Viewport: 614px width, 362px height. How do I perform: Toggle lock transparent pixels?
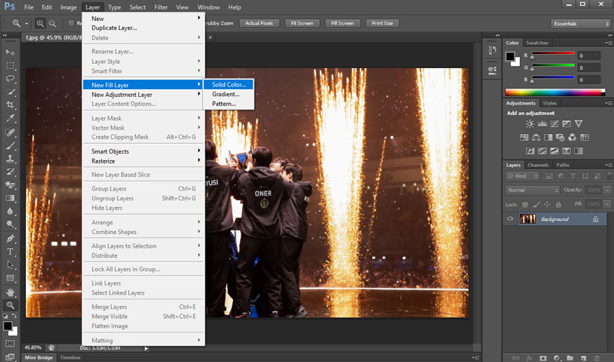pyautogui.click(x=525, y=204)
